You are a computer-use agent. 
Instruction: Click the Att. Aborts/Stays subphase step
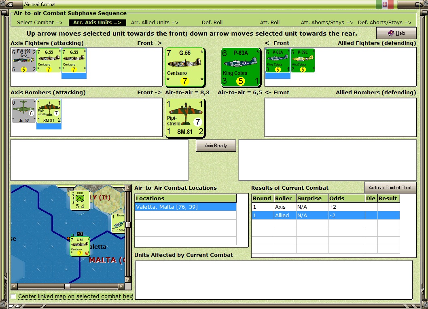click(x=327, y=22)
